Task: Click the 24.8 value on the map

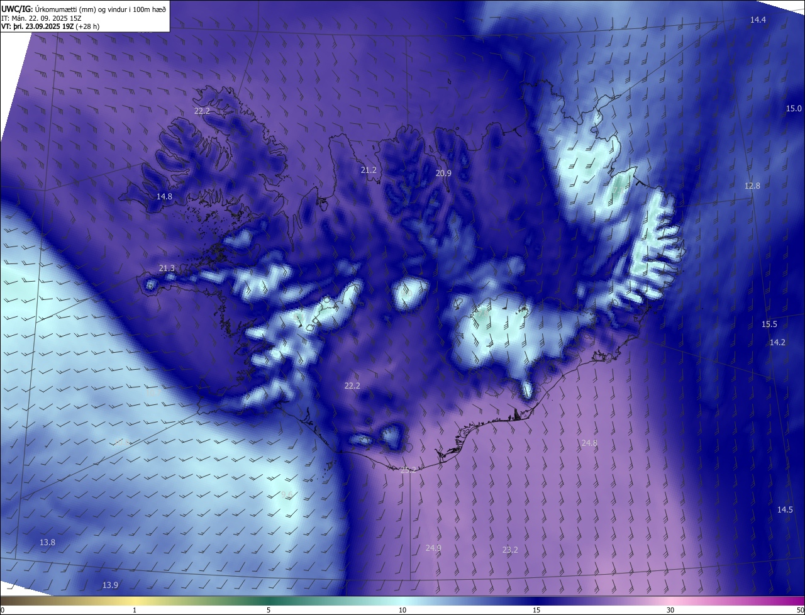Action: pyautogui.click(x=589, y=443)
